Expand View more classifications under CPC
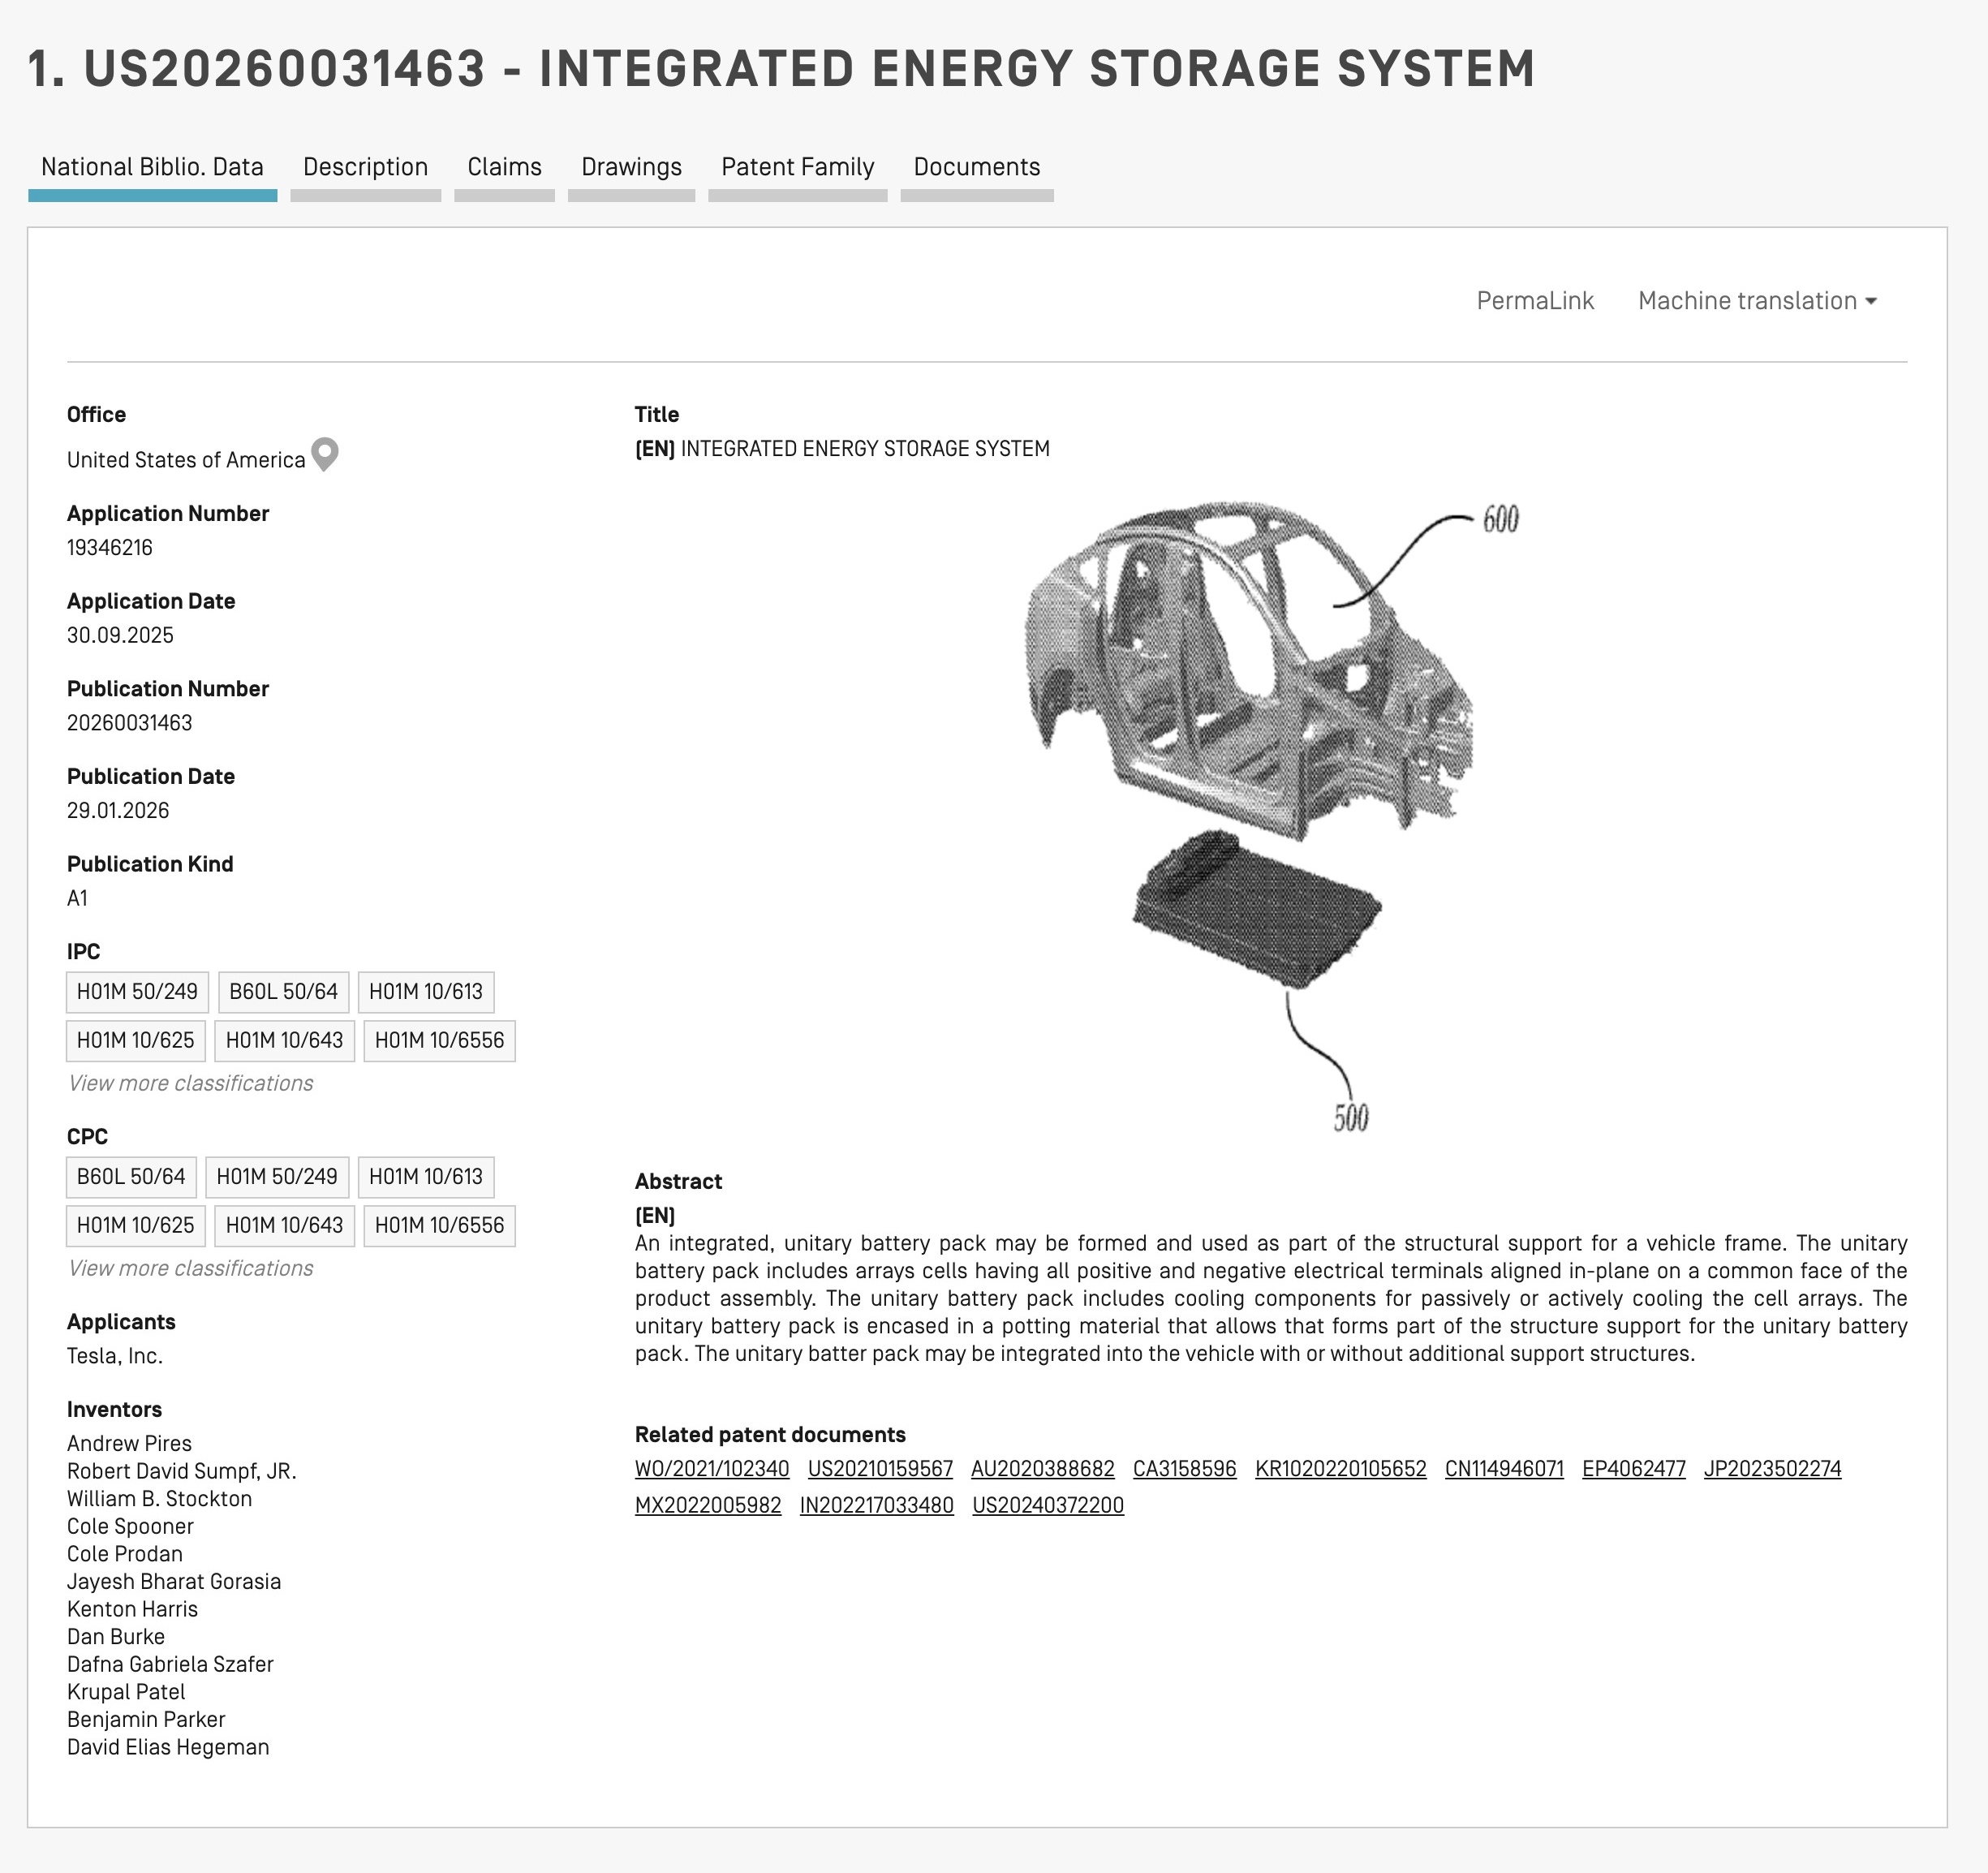1988x1873 pixels. [190, 1268]
